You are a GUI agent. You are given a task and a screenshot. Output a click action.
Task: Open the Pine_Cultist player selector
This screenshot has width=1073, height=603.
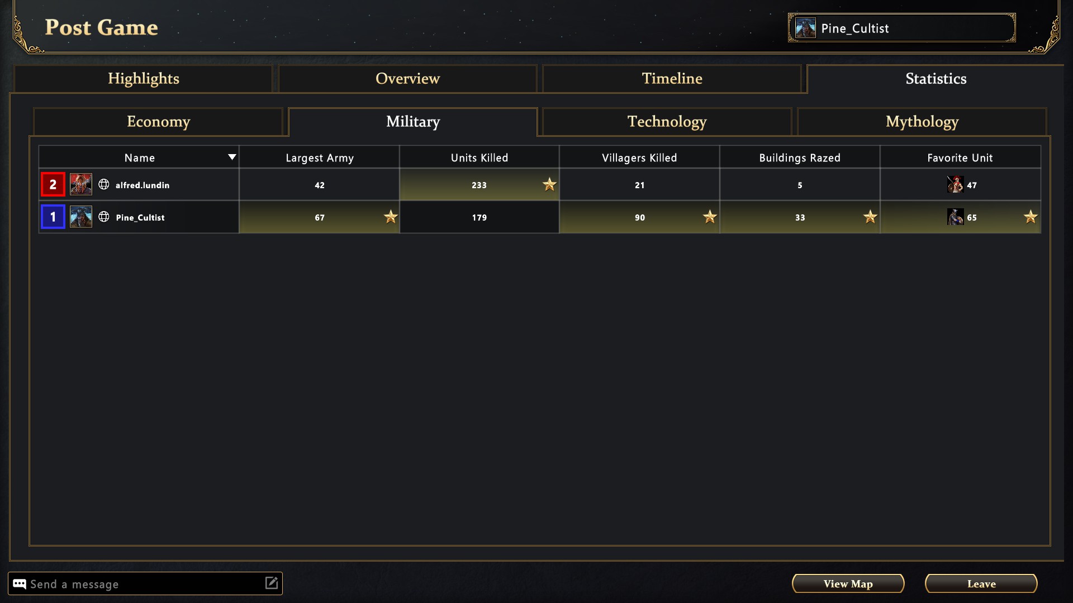point(901,28)
